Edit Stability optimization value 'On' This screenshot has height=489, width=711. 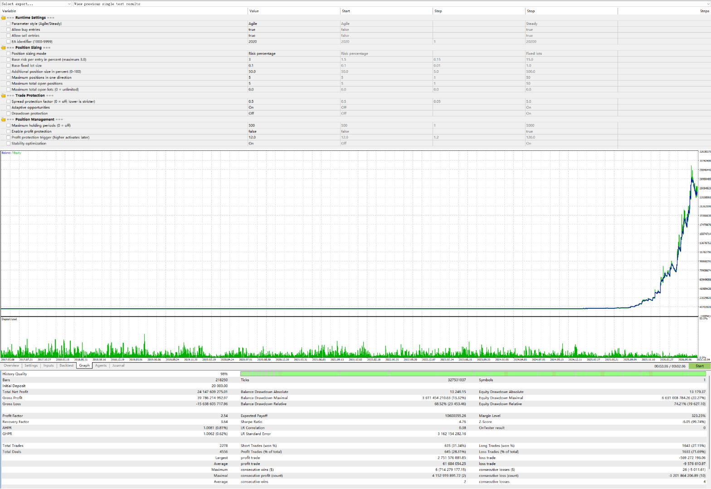pos(294,144)
